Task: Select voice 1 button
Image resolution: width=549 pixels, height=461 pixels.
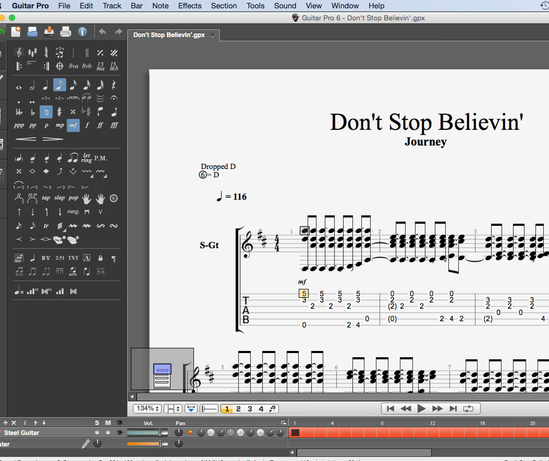Action: coord(227,408)
